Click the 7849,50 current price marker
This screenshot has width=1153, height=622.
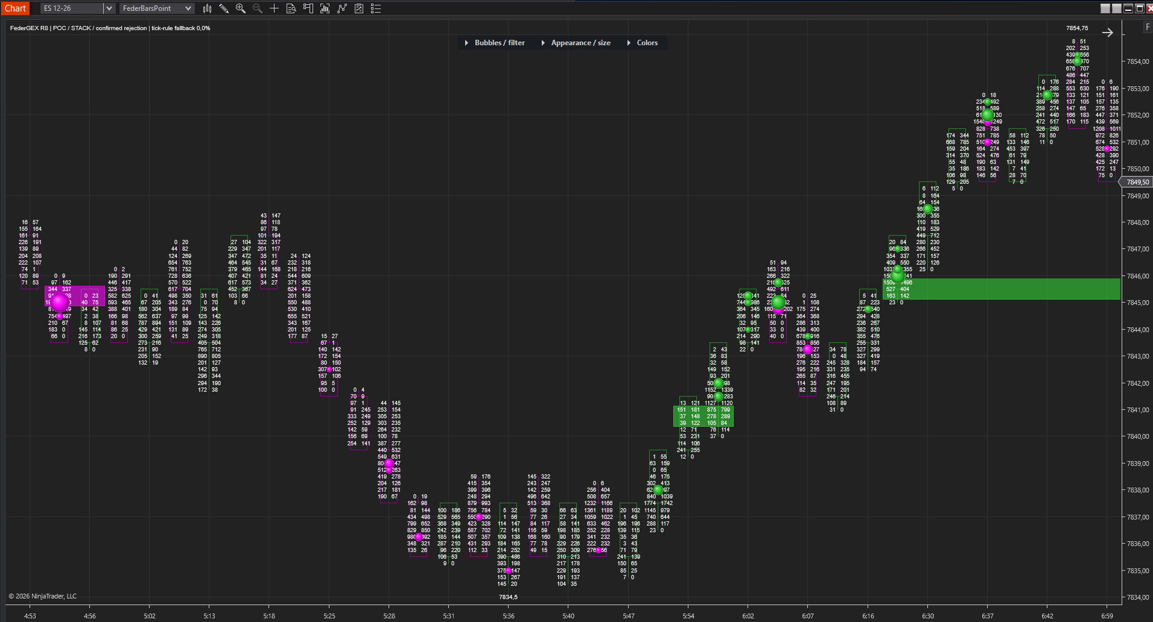(x=1136, y=182)
